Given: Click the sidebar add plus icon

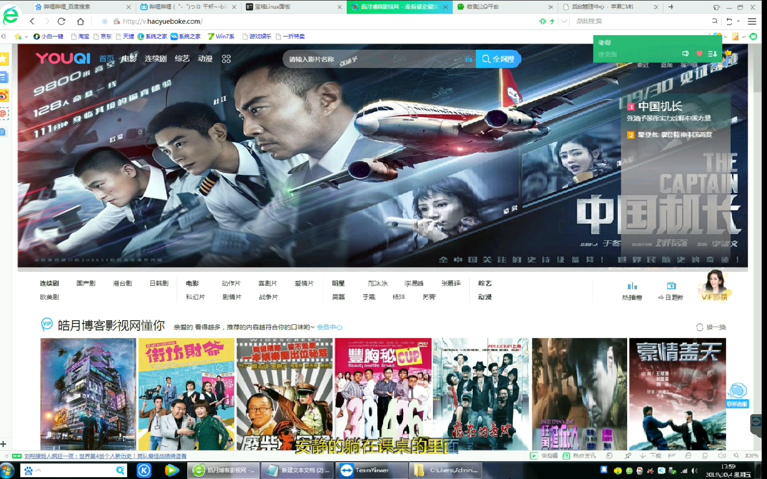Looking at the screenshot, I should (x=4, y=444).
